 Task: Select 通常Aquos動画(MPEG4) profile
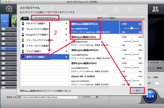pyautogui.click(x=106, y=27)
